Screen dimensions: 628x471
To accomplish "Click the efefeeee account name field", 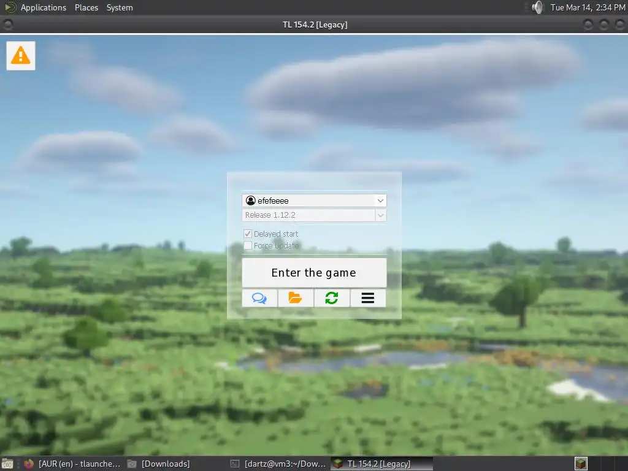I will point(314,201).
